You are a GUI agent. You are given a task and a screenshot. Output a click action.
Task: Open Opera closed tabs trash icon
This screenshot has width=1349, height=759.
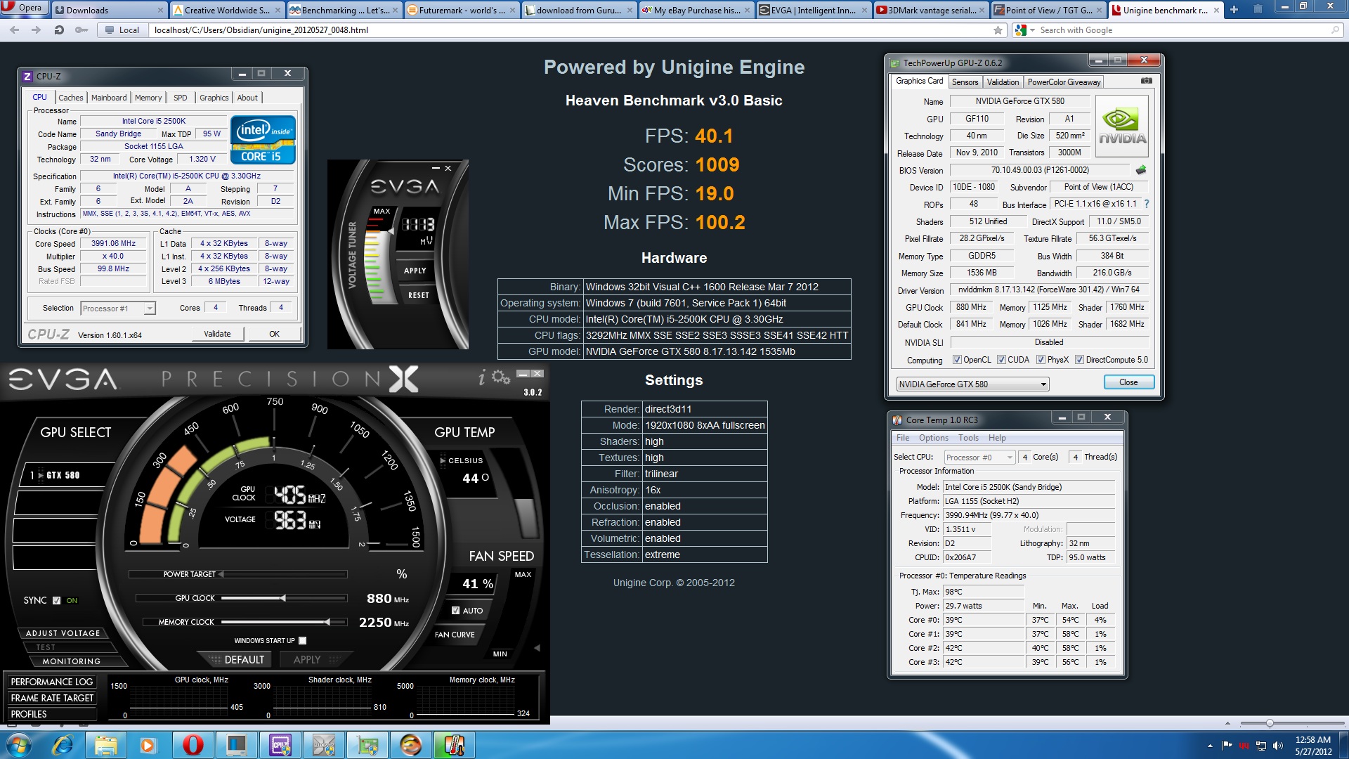1258,9
